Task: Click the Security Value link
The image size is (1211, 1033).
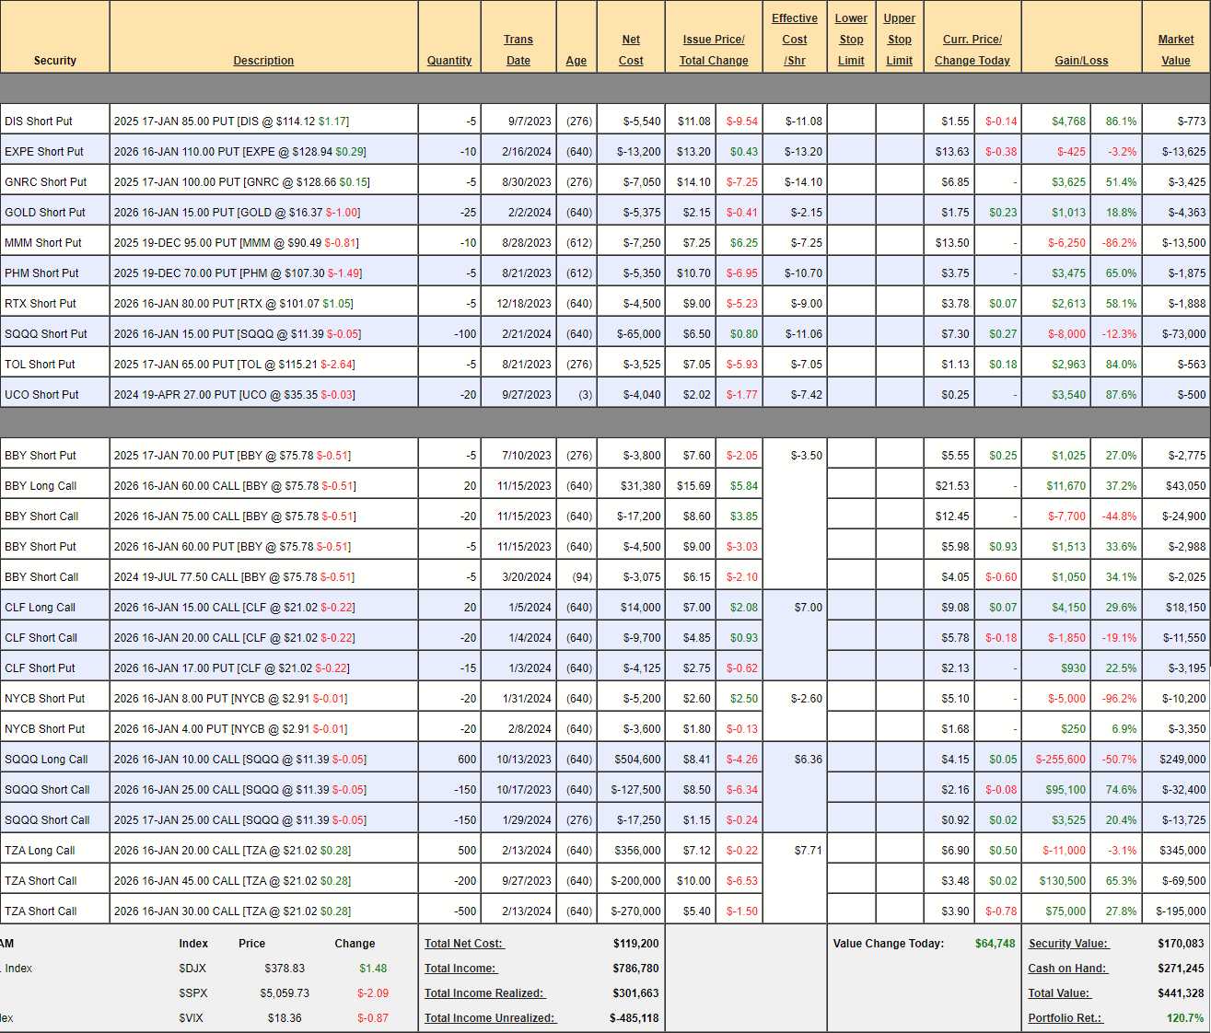Action: [x=1068, y=944]
